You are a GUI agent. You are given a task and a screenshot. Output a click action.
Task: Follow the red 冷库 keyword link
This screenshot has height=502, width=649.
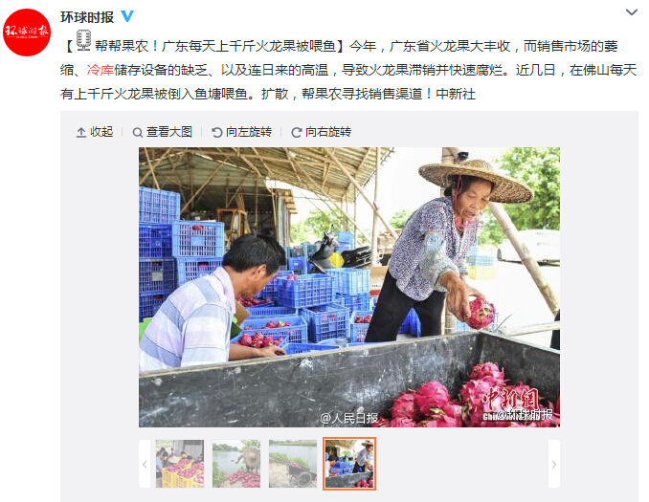pyautogui.click(x=101, y=70)
